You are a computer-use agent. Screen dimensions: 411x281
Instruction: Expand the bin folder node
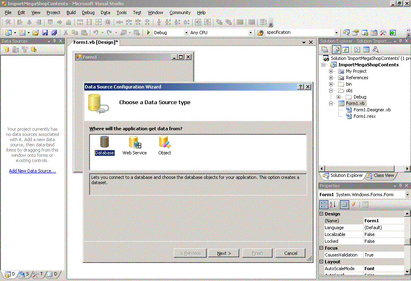pos(331,84)
